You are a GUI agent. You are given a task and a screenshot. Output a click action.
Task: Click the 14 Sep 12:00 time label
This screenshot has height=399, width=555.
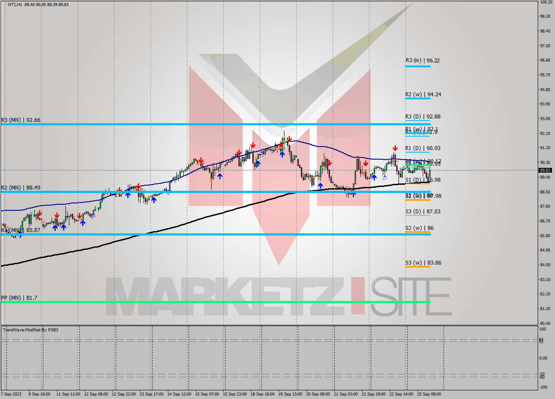[x=179, y=394]
